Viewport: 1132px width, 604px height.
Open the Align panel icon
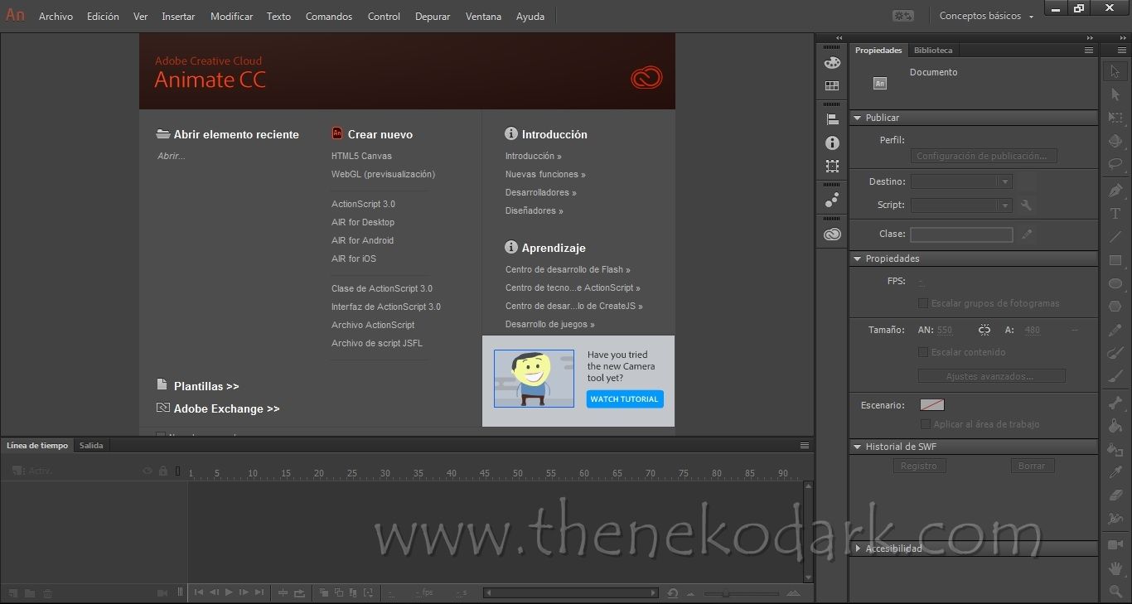click(832, 119)
